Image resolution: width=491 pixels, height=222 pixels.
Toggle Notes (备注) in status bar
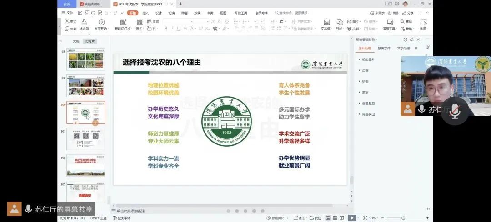[x=299, y=218]
